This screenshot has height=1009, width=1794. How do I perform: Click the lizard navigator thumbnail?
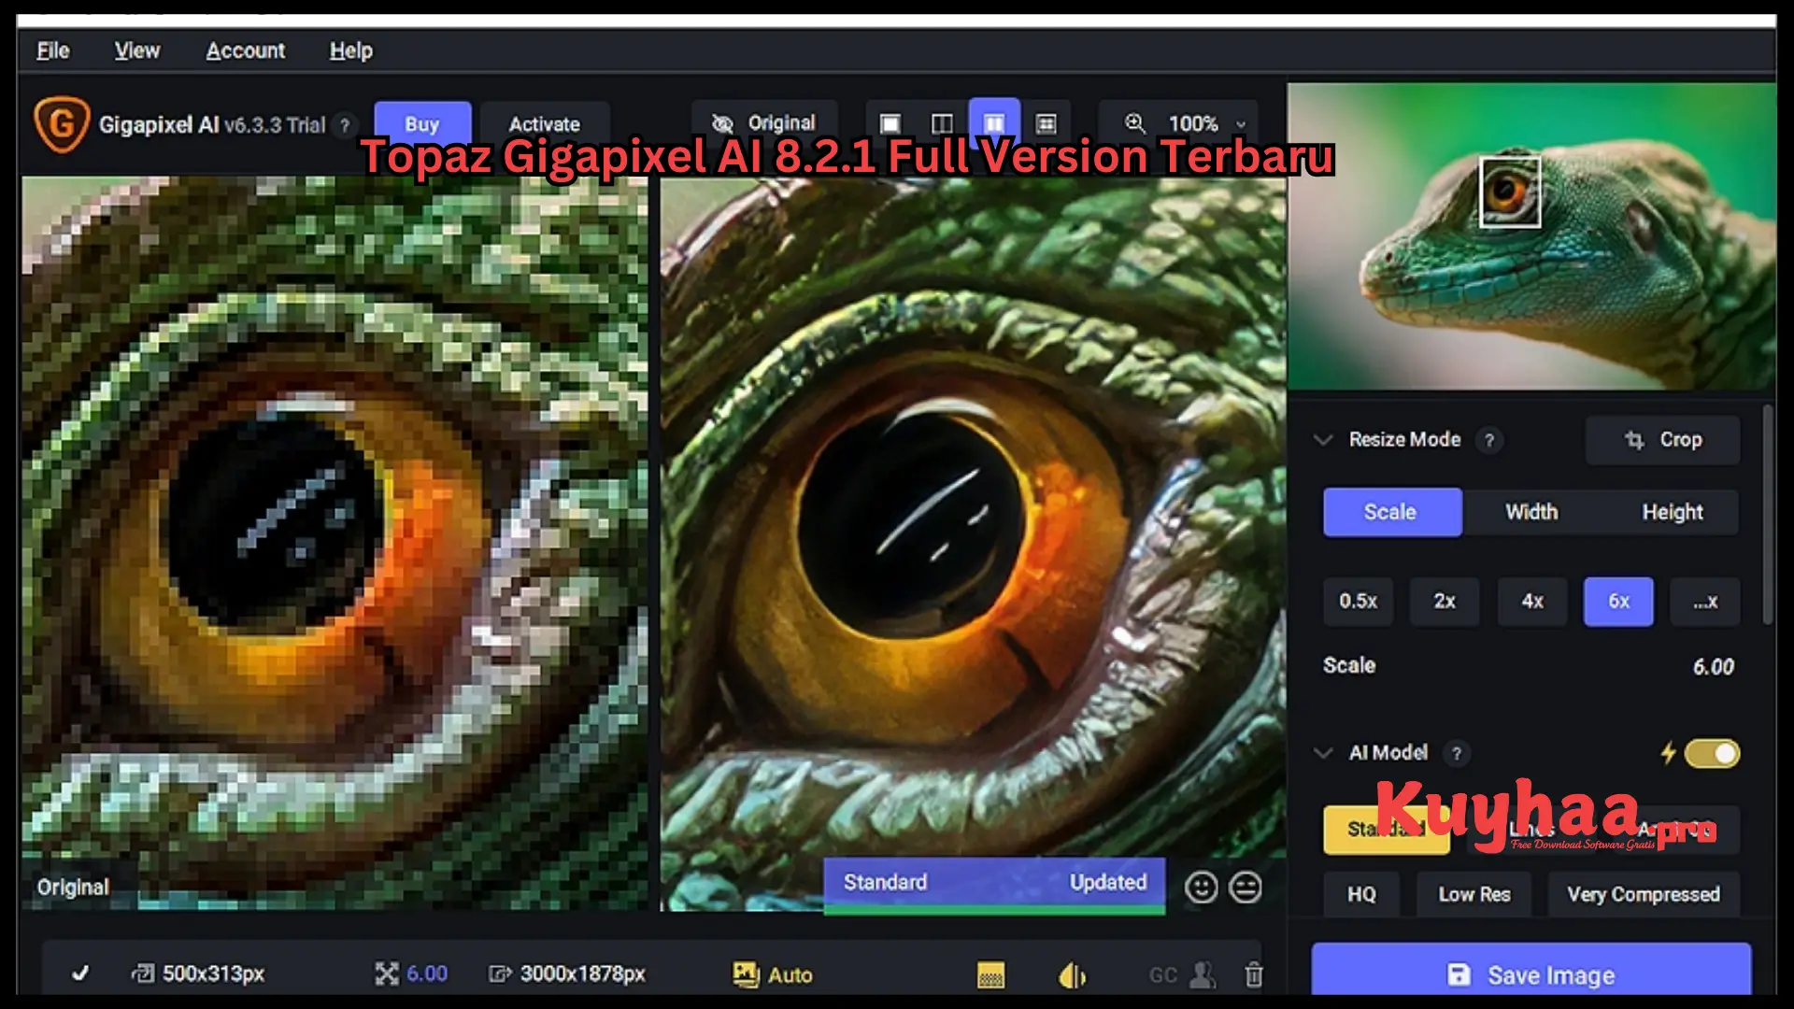pos(1531,236)
